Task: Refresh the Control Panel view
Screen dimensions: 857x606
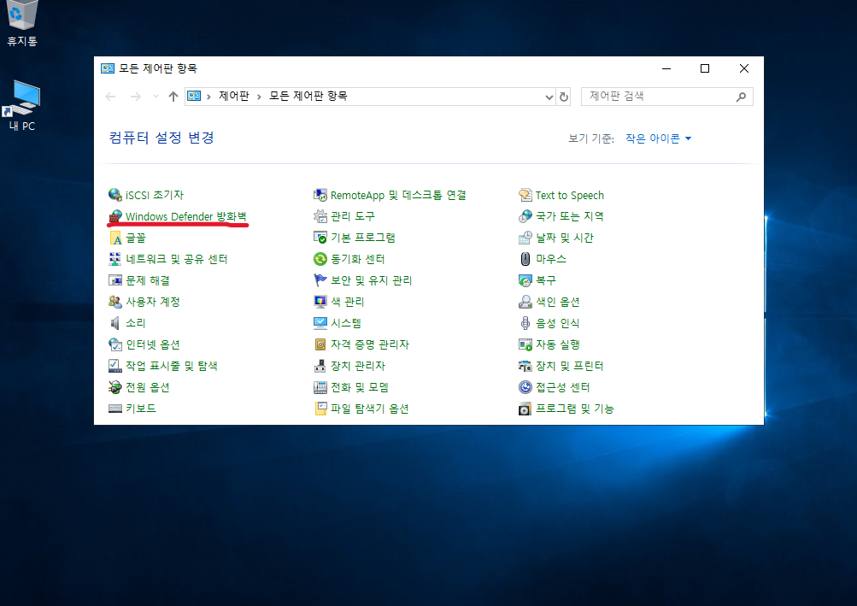Action: click(563, 97)
